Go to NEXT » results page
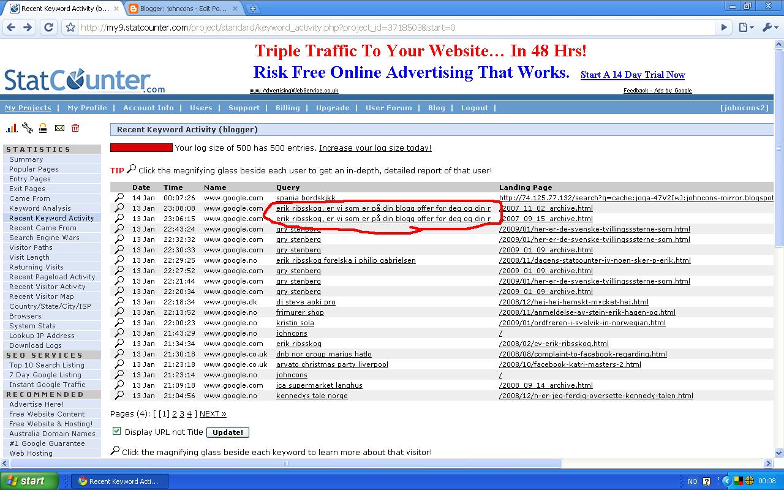 pos(213,414)
